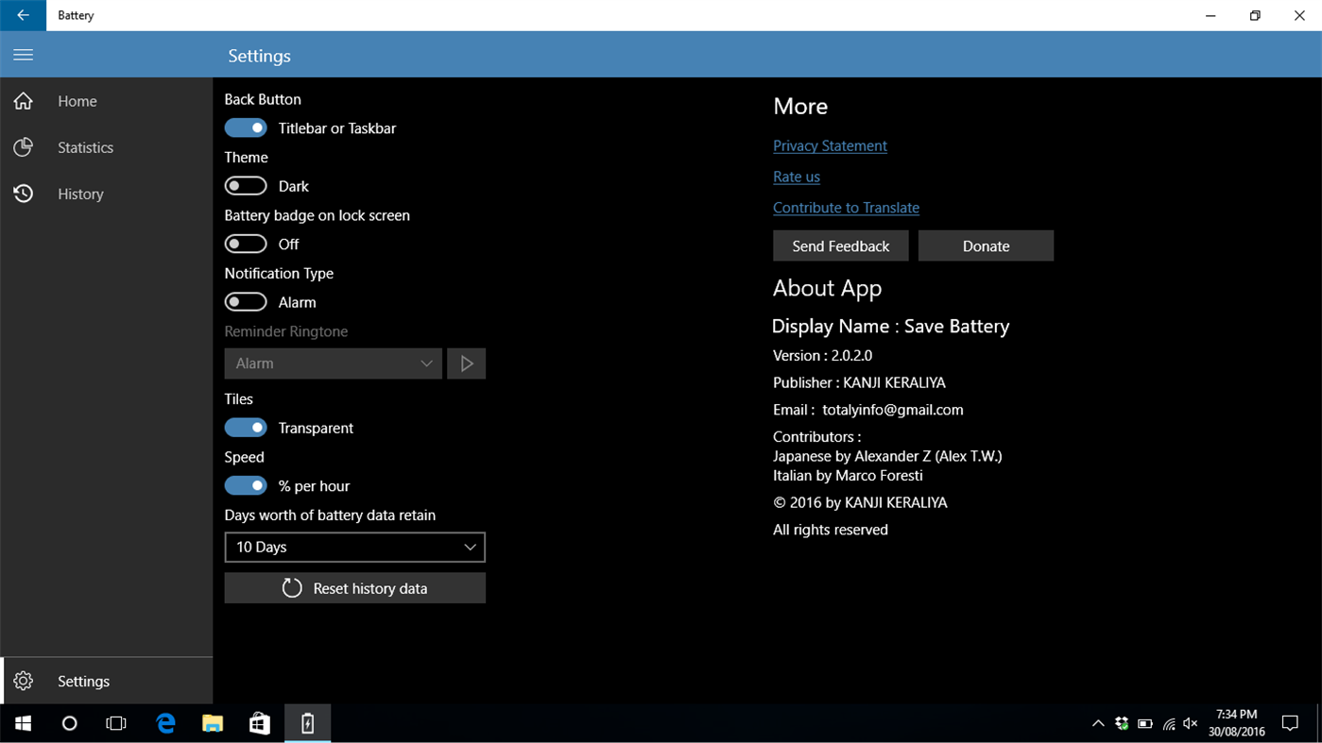
Task: Open the Reminder Ringtone dropdown
Action: click(333, 363)
